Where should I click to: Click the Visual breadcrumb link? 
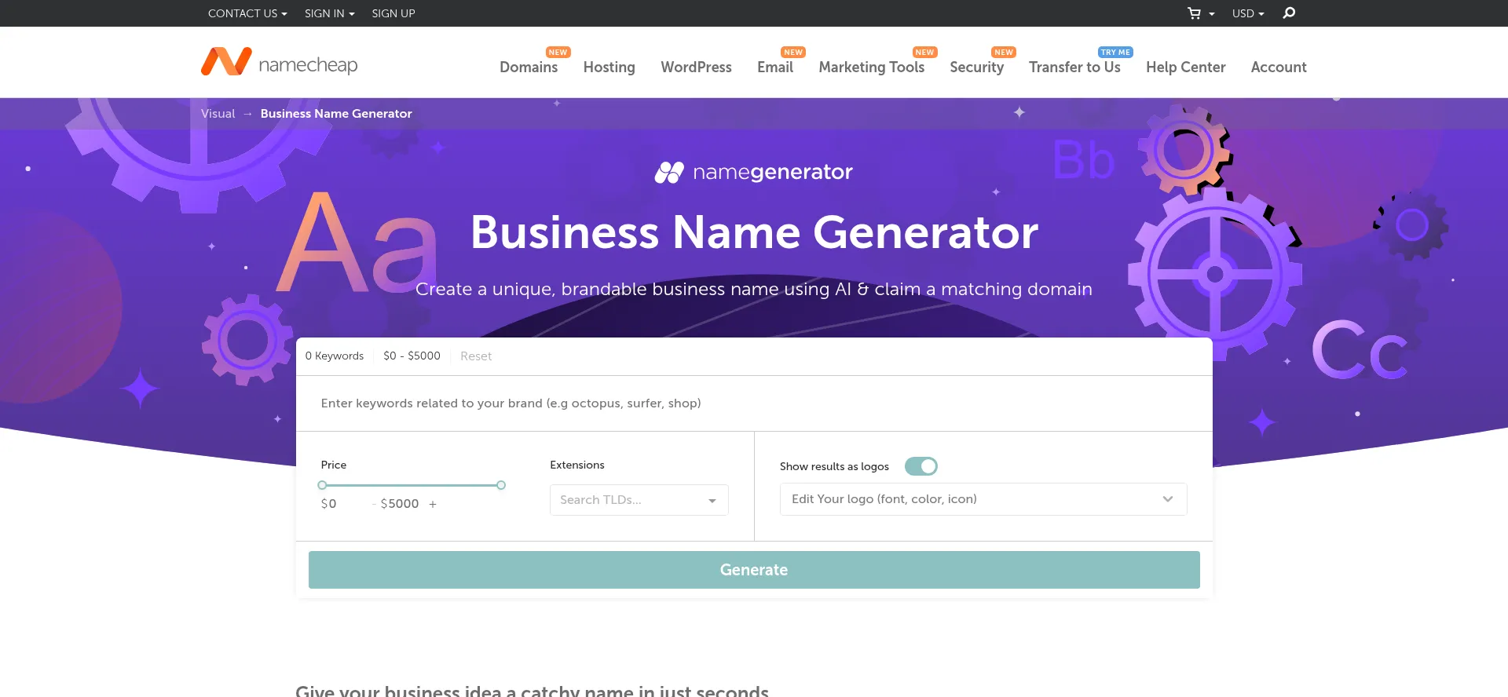218,114
